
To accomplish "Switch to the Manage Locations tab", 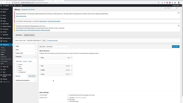I will [x=29, y=35].
